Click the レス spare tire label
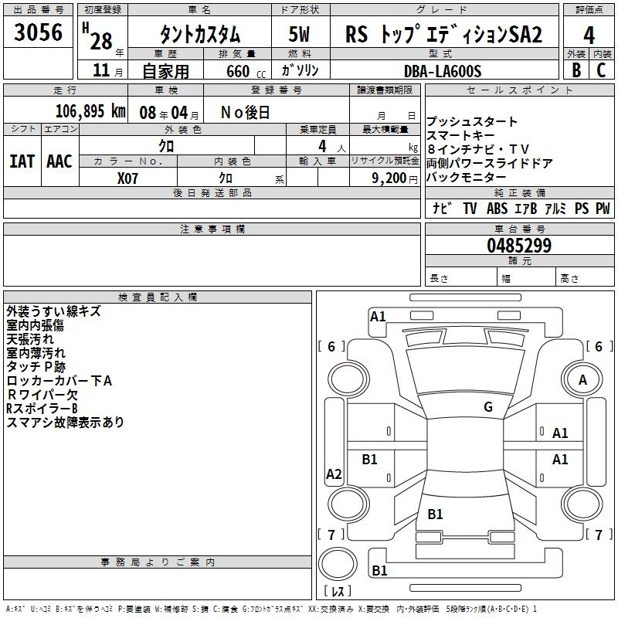 pyautogui.click(x=338, y=593)
